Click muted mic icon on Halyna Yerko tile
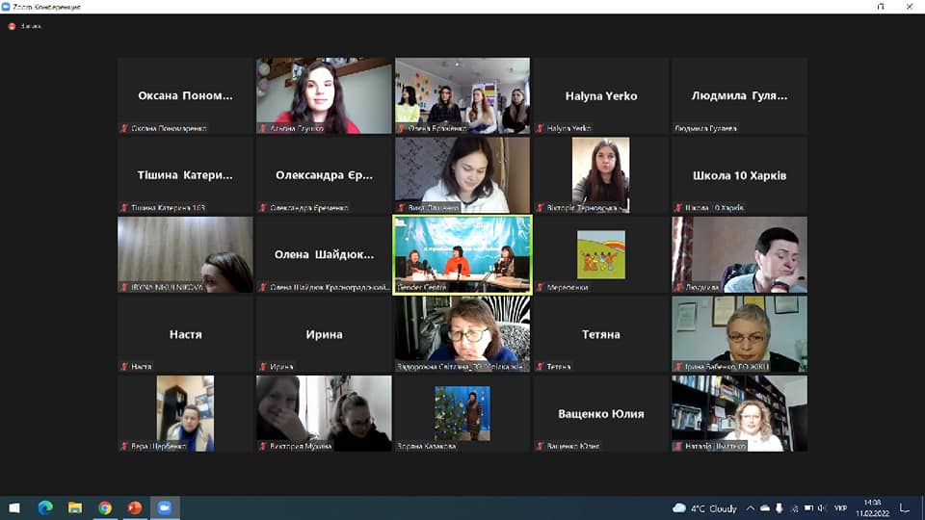 (x=540, y=128)
